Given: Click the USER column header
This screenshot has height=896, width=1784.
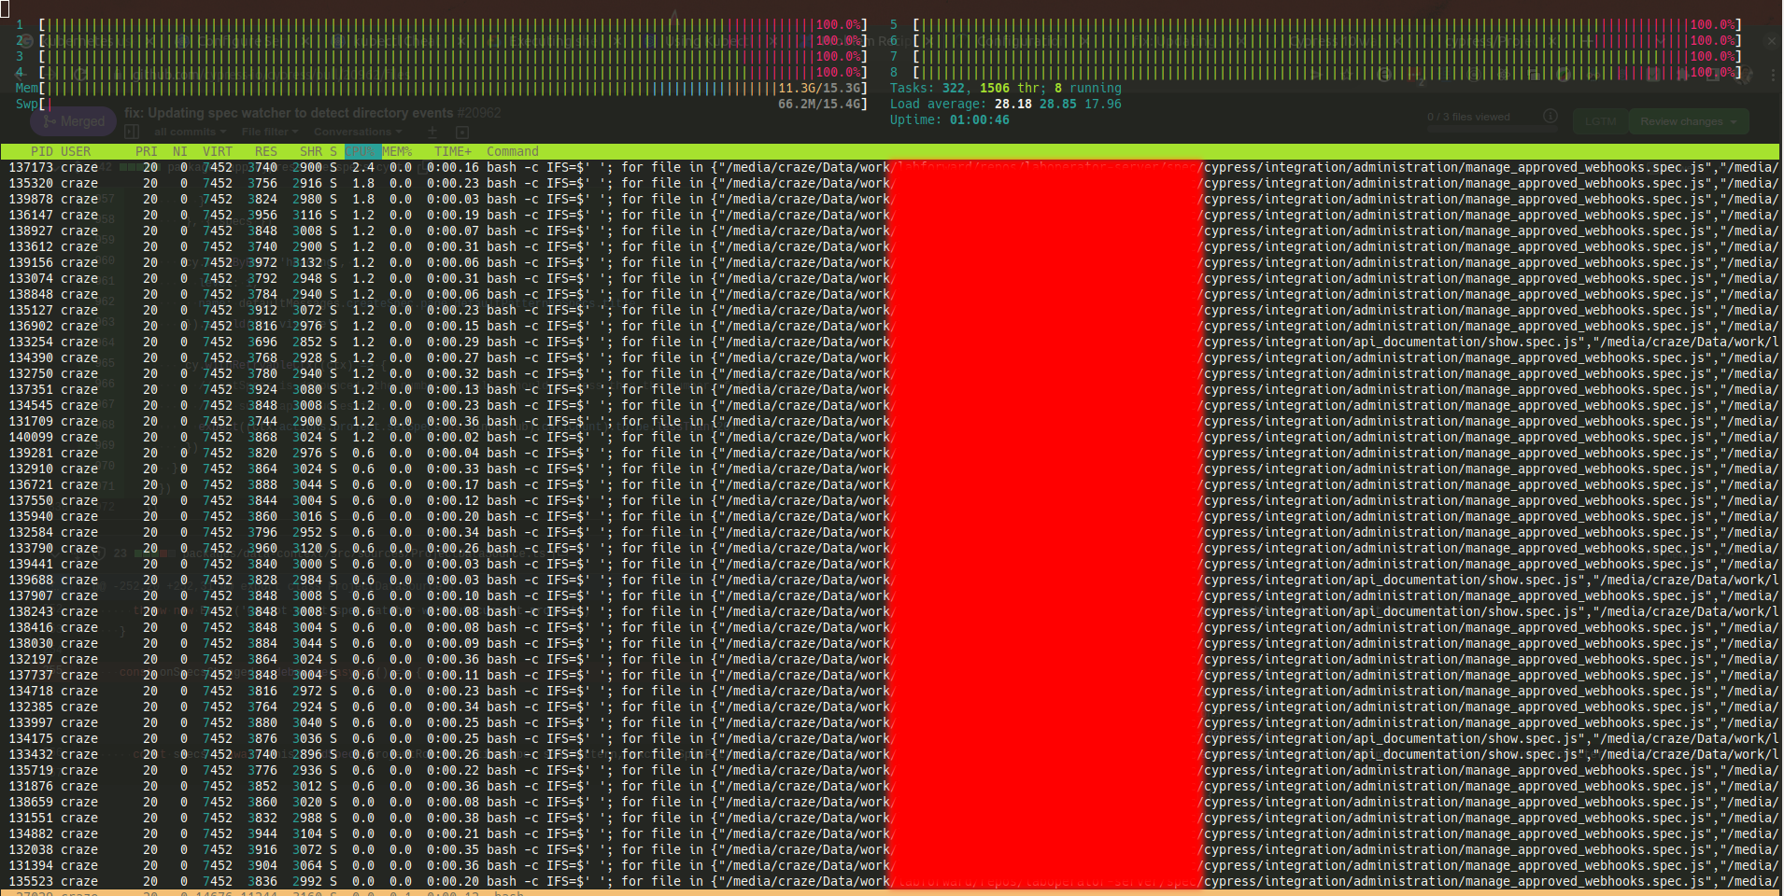Looking at the screenshot, I should point(77,151).
